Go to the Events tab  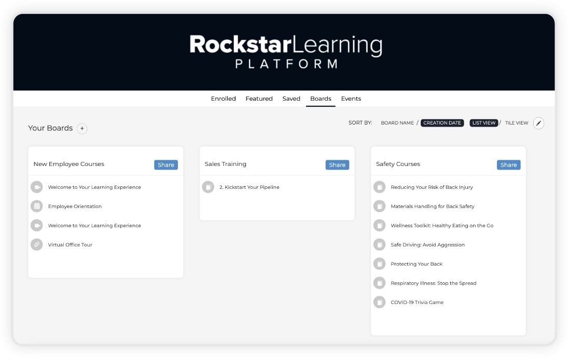click(351, 99)
